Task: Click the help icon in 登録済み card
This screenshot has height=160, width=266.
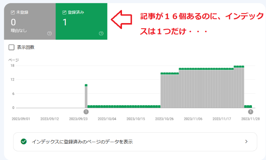Action: coord(101,33)
